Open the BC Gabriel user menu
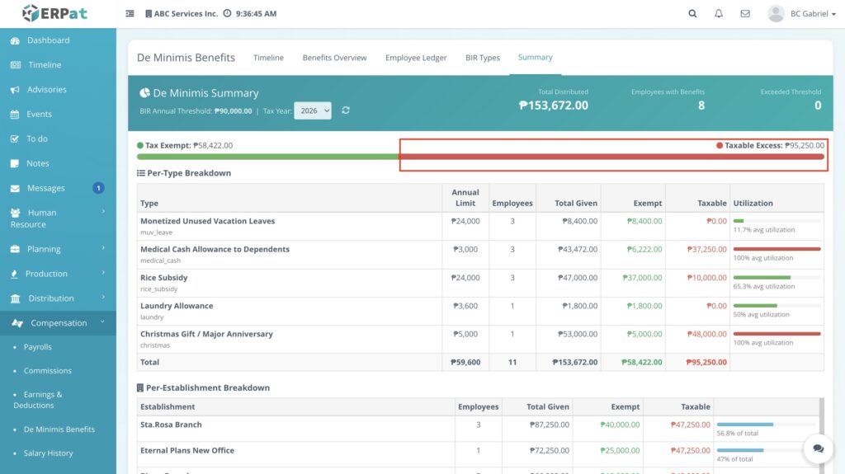 click(801, 14)
